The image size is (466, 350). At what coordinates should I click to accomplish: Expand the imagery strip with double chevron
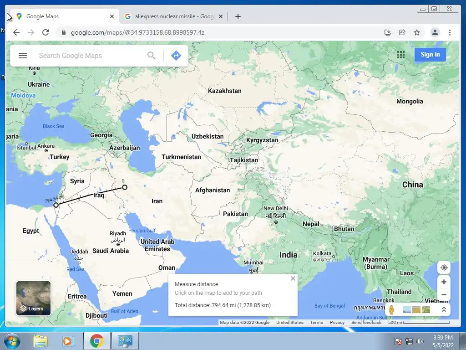coord(444,309)
